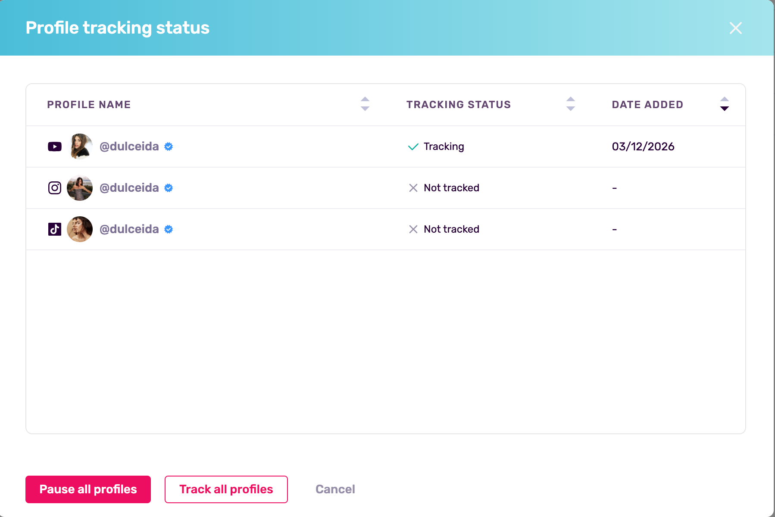Click the Profile Name column header text

[89, 105]
